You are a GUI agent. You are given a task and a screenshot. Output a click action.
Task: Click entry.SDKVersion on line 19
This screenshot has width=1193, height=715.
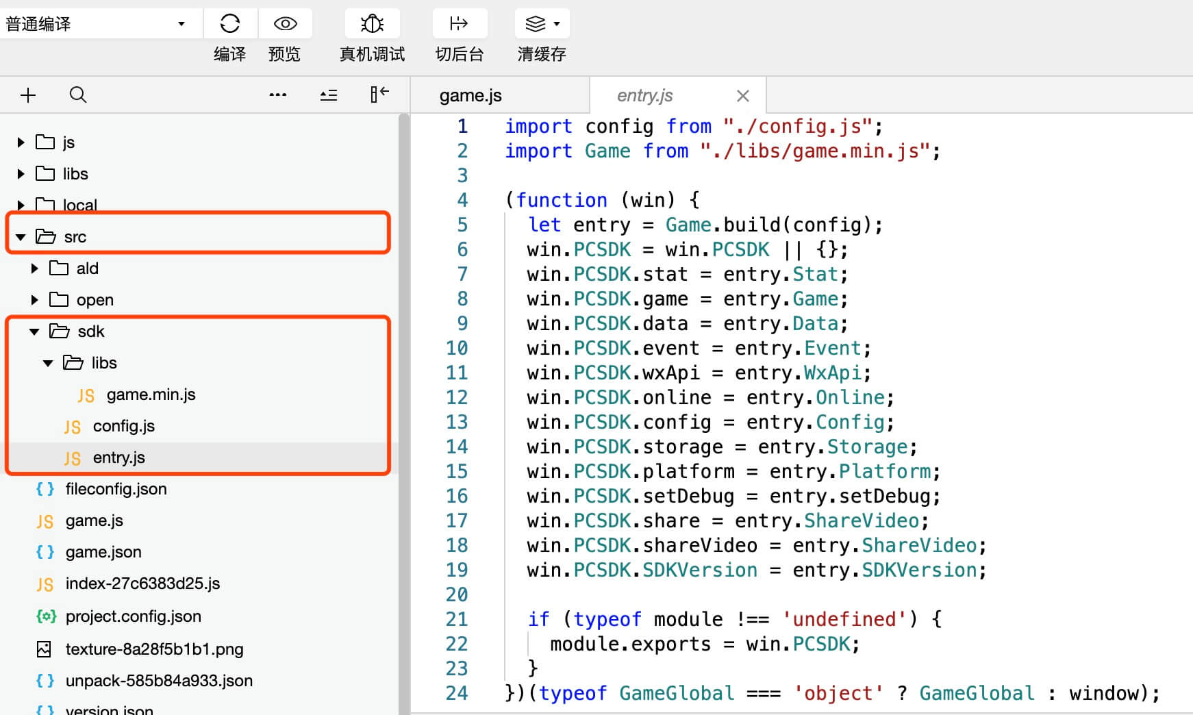tap(885, 570)
